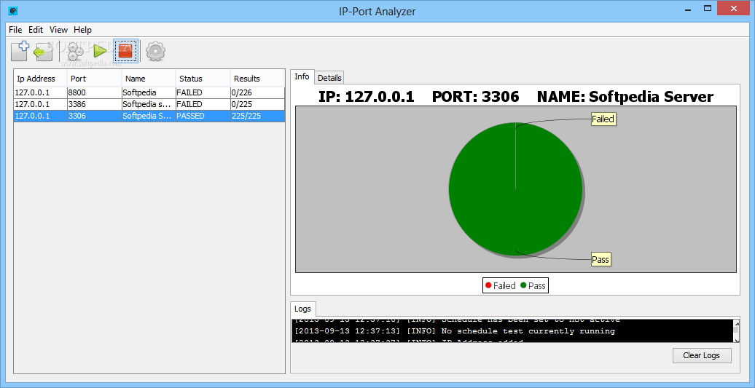The height and width of the screenshot is (388, 755).
Task: Click the 'No schedule test currently running' log line
Action: (454, 331)
